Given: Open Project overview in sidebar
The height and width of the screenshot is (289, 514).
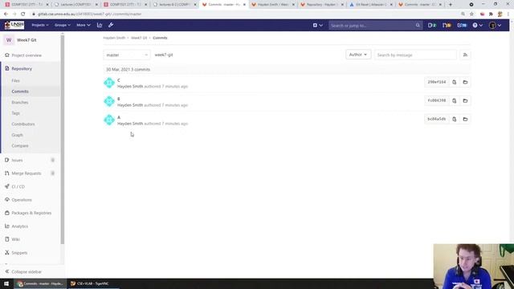Looking at the screenshot, I should [27, 55].
